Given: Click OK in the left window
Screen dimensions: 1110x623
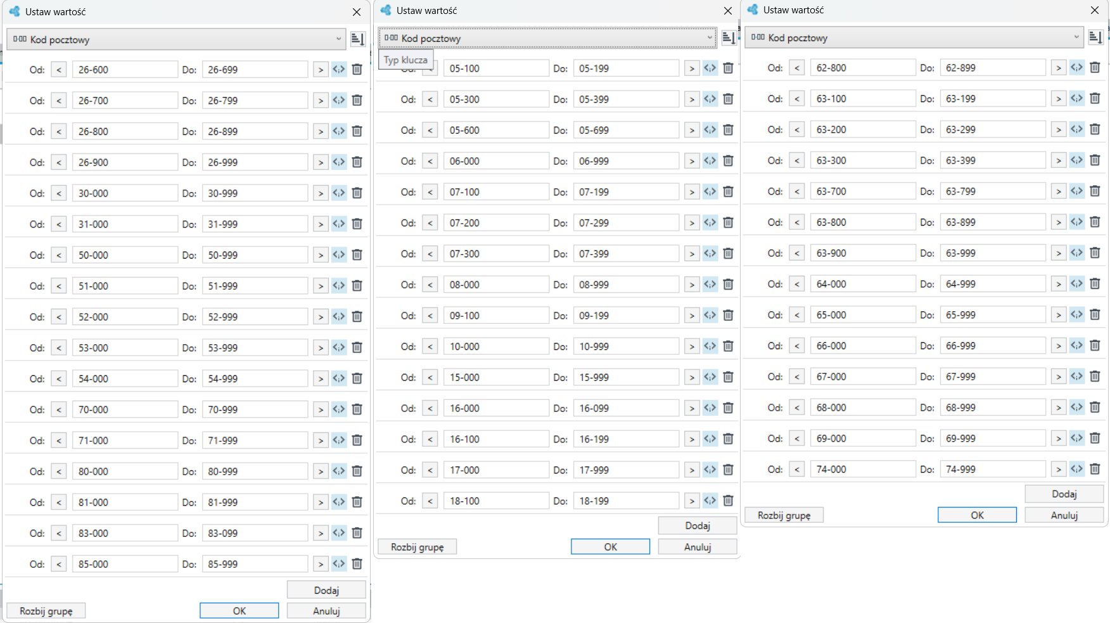Looking at the screenshot, I should [x=239, y=611].
